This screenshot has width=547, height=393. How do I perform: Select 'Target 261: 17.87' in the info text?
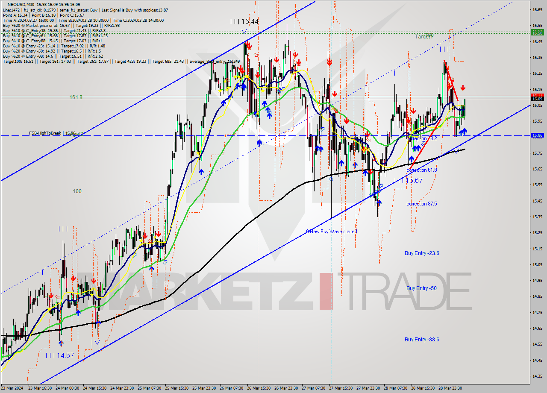(x=93, y=61)
